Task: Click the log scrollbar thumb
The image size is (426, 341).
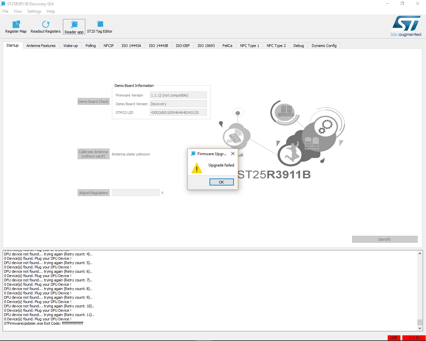Action: click(420, 322)
